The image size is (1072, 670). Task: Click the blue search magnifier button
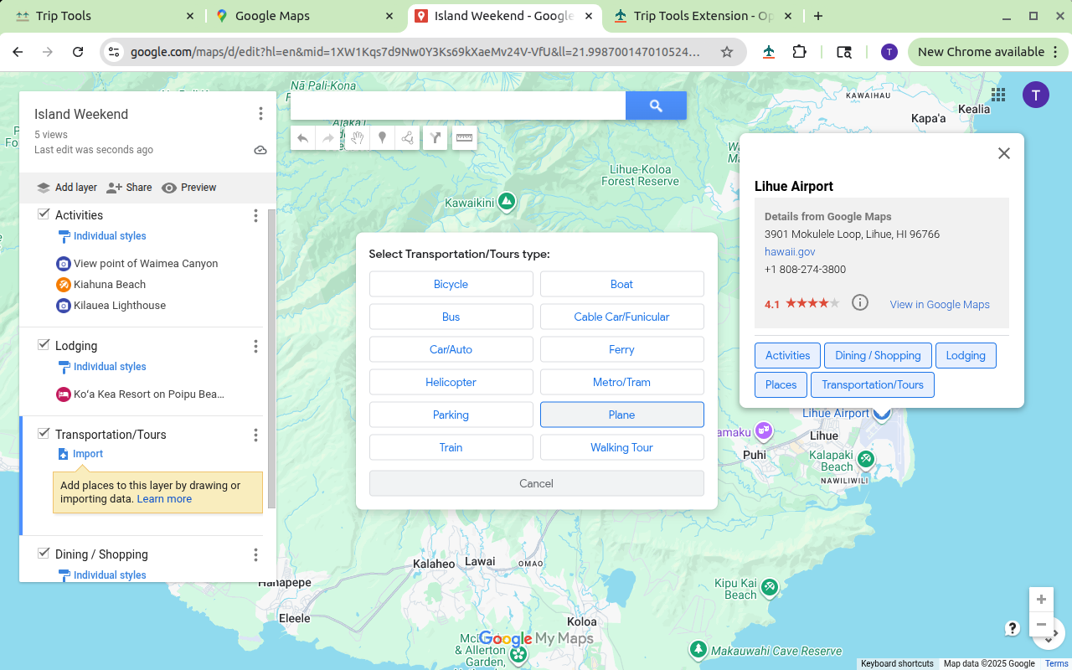(x=656, y=106)
